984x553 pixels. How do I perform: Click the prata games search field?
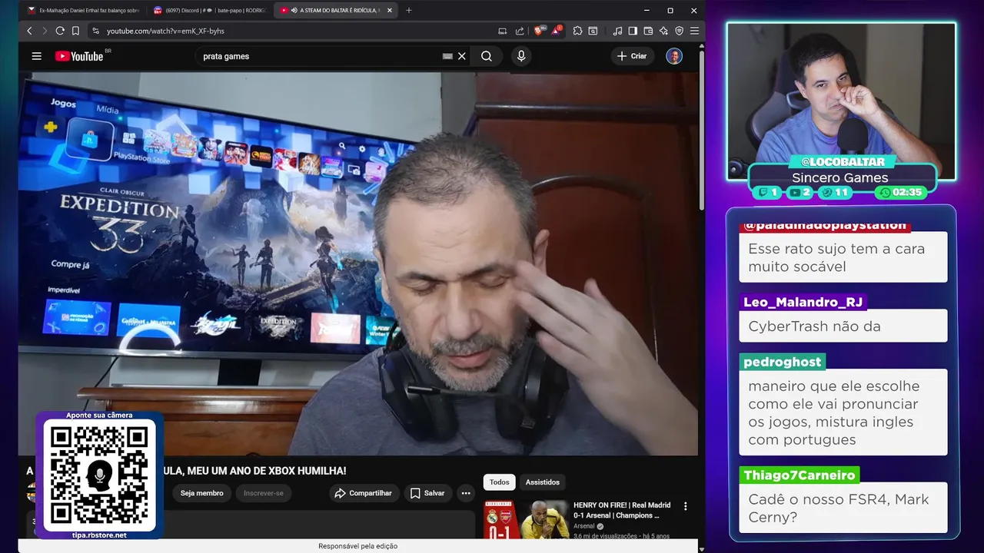tap(319, 56)
